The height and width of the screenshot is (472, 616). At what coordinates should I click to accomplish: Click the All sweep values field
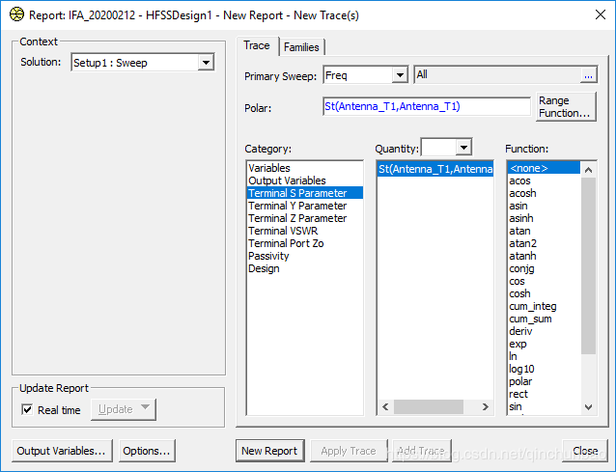tap(497, 75)
